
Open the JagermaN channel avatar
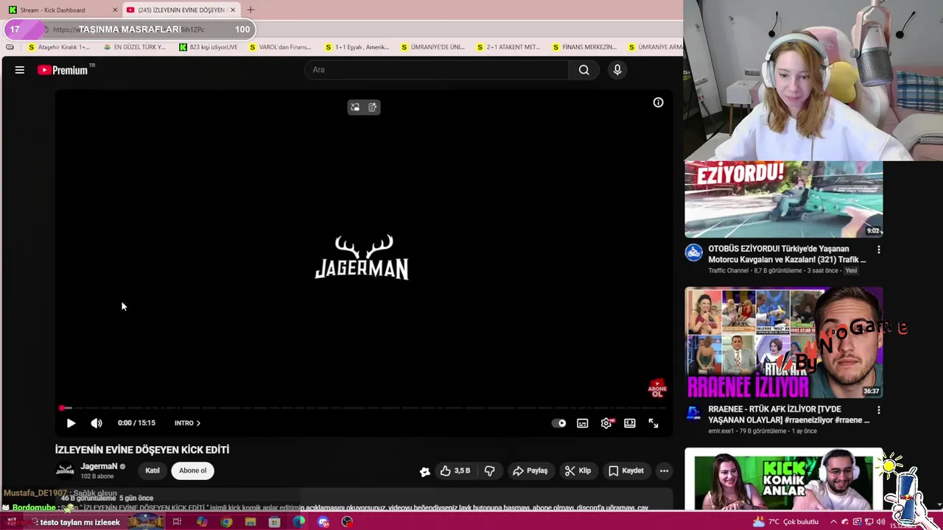(66, 471)
